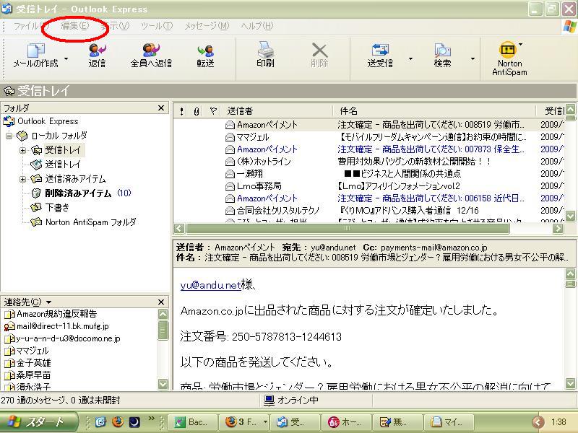
Task: Open message from (株)ホットライン
Action: tap(264, 162)
